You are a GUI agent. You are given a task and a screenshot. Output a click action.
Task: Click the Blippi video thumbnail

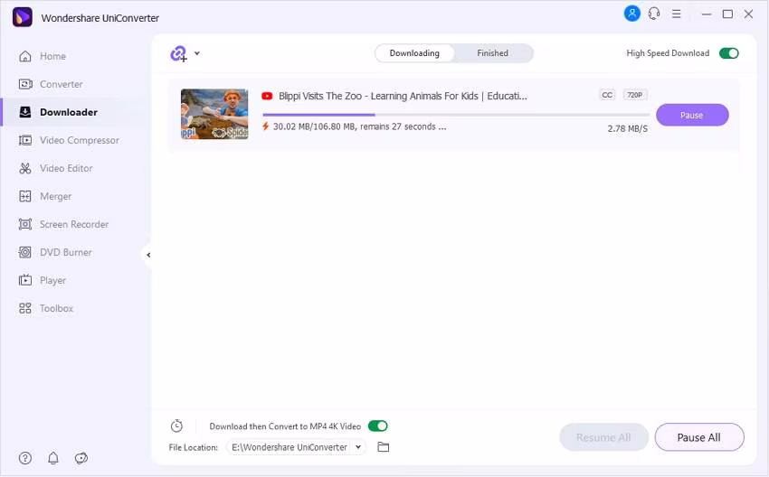tap(214, 114)
